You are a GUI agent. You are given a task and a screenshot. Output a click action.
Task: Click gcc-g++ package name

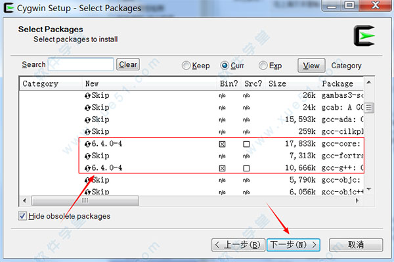[342, 168]
